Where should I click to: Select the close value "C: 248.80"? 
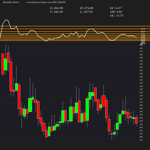coord(56,12)
